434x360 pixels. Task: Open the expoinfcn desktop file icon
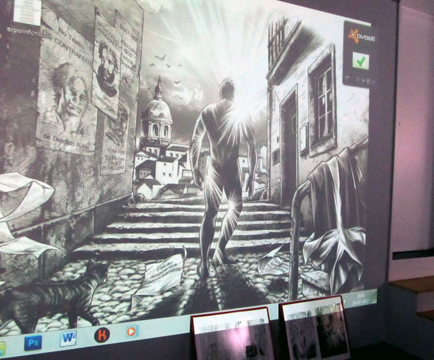[27, 12]
